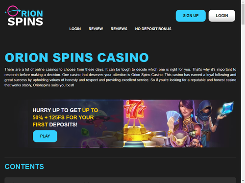Click the scrollbar down arrow
Viewport: 245px width, 183px height.
[x=243, y=181]
